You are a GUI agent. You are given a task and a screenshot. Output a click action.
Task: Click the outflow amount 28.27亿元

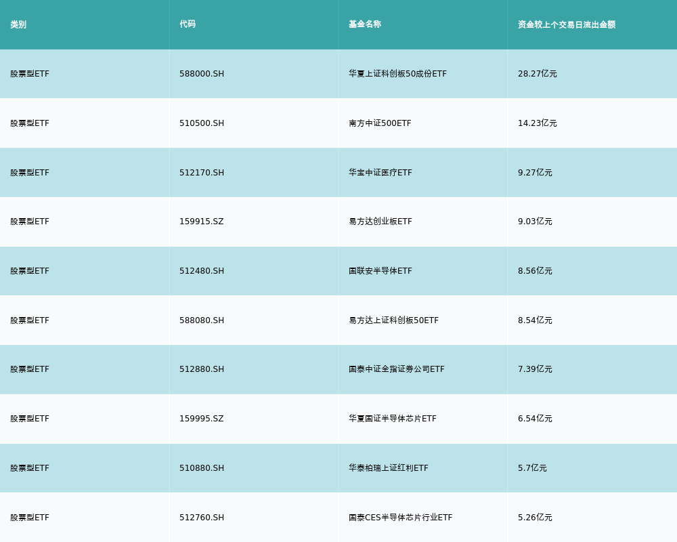coord(535,74)
